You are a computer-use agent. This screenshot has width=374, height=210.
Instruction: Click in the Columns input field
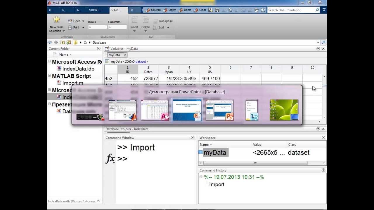click(x=117, y=27)
